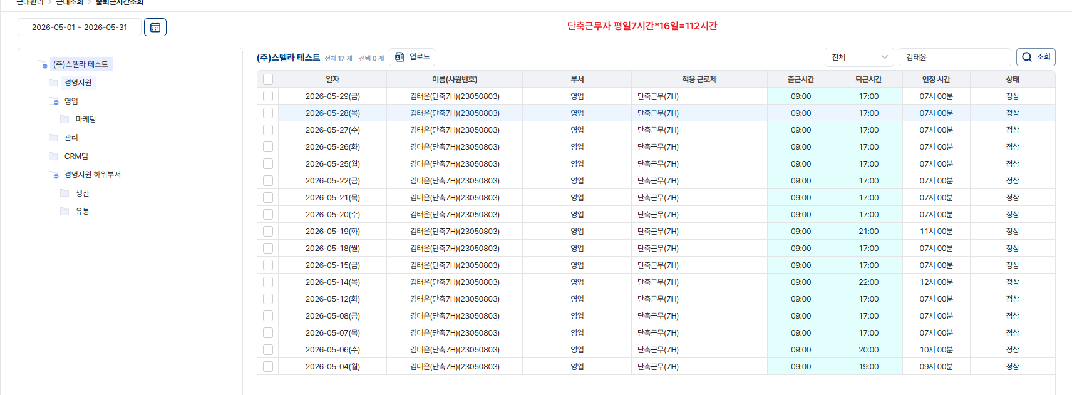Viewport: 1072px width, 395px height.
Task: Open the (주)스텔라 테스트 root folder icon
Action: [42, 64]
